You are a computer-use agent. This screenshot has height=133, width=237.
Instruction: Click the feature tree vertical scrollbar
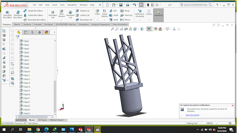55,97
